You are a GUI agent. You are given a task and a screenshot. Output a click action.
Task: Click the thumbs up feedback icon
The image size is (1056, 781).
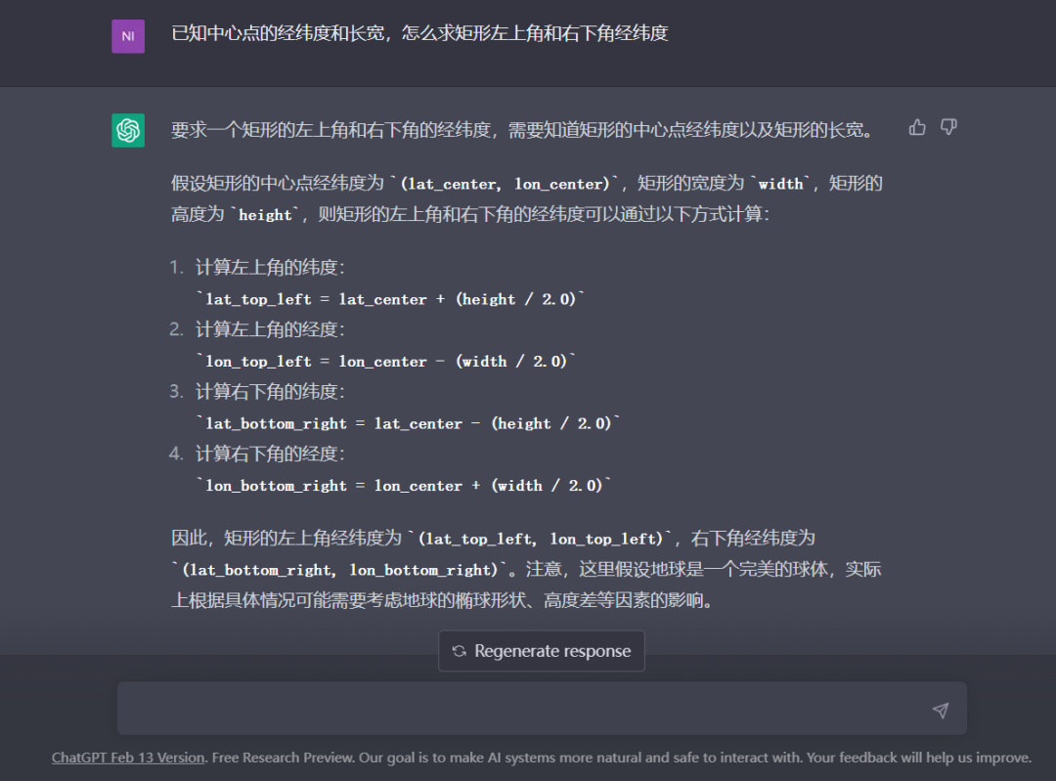[x=917, y=127]
